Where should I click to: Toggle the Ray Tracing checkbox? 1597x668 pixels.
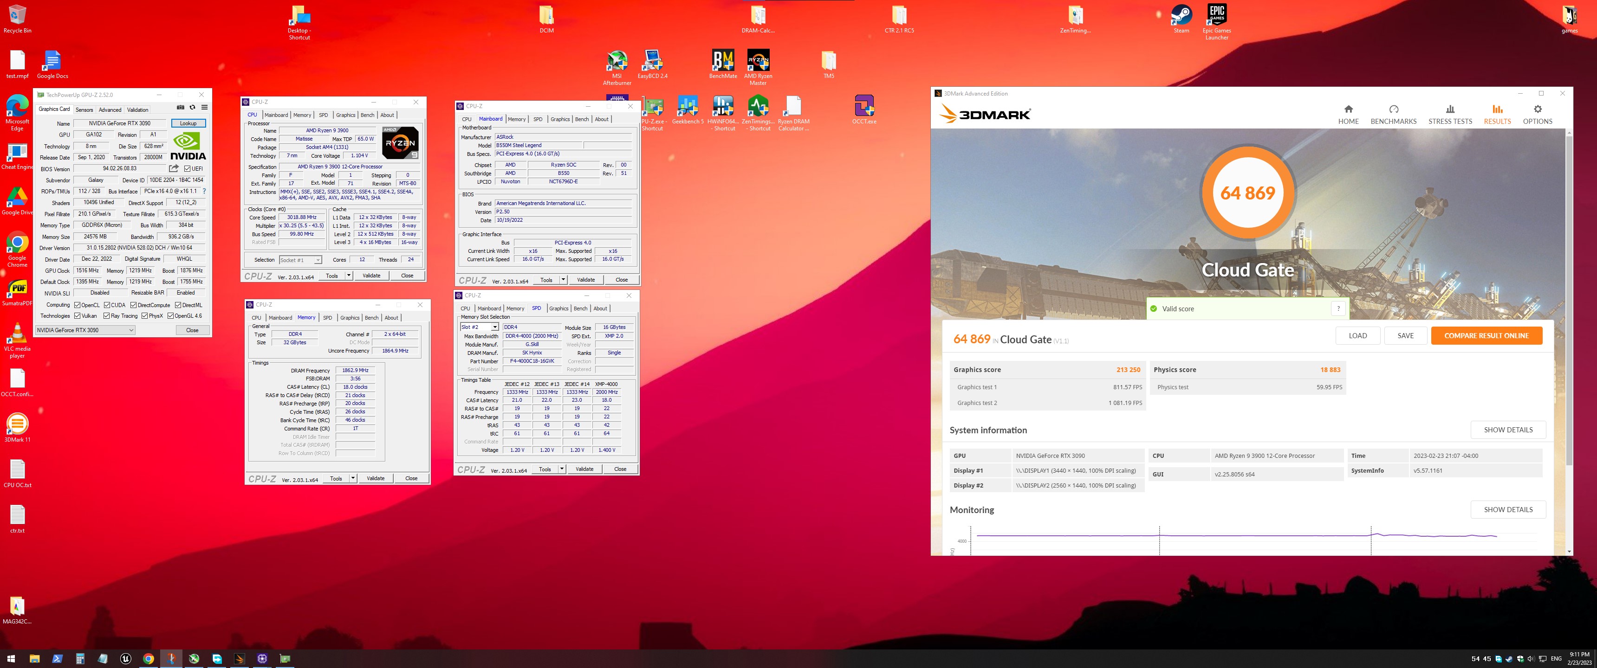pos(107,316)
